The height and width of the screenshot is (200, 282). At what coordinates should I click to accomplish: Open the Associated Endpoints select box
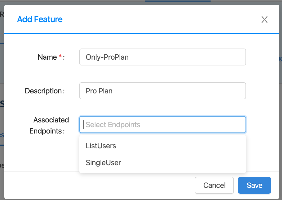tap(162, 125)
